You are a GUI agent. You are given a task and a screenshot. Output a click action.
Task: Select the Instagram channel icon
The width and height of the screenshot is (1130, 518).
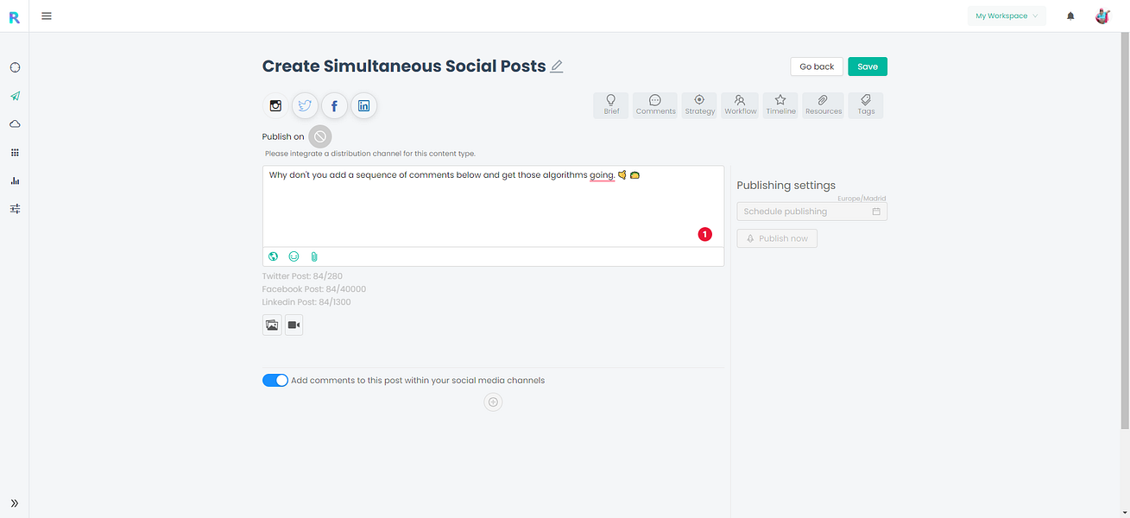coord(275,106)
